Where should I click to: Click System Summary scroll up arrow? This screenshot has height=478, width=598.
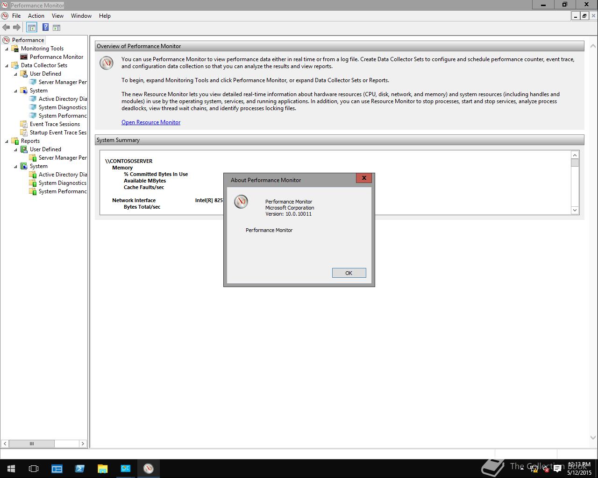575,155
